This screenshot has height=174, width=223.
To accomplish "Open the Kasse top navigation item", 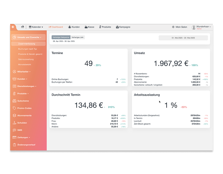I will click(89, 27).
